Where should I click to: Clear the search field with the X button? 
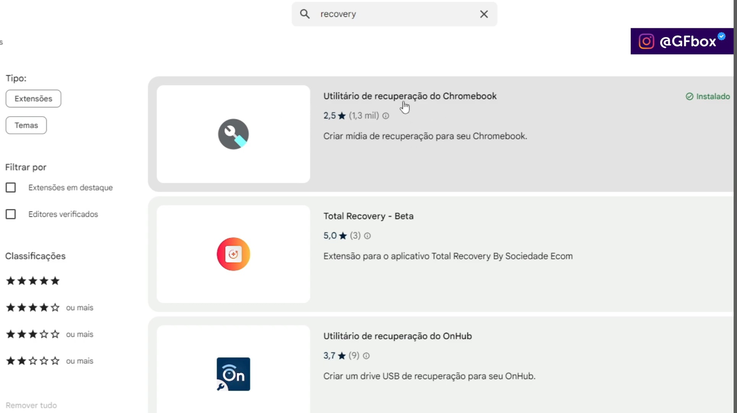484,14
